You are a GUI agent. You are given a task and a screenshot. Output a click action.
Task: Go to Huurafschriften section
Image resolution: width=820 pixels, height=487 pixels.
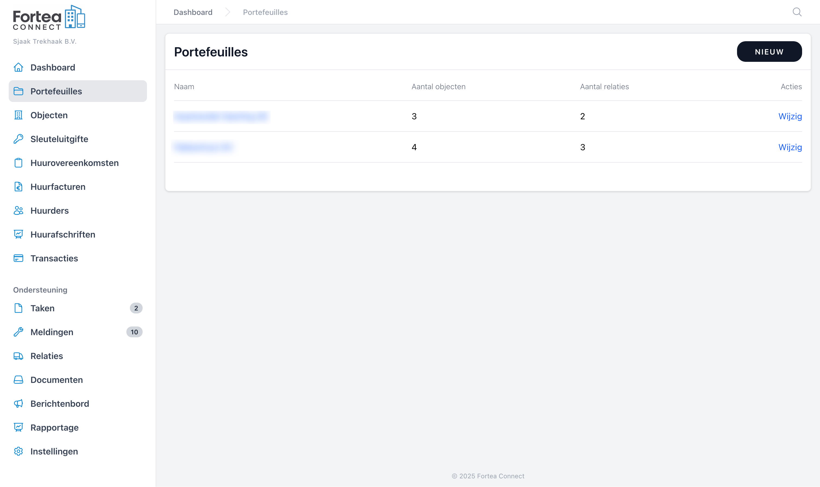click(63, 234)
